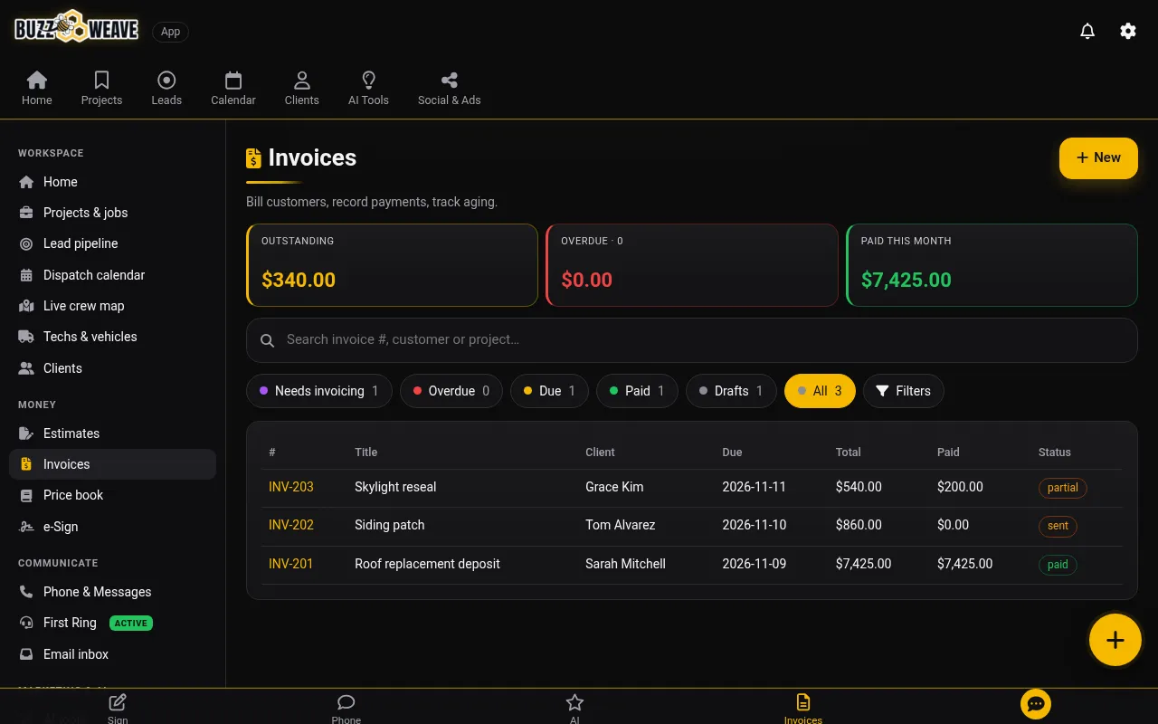Image resolution: width=1158 pixels, height=724 pixels.
Task: Open Phone in the bottom bar
Action: coord(346,708)
